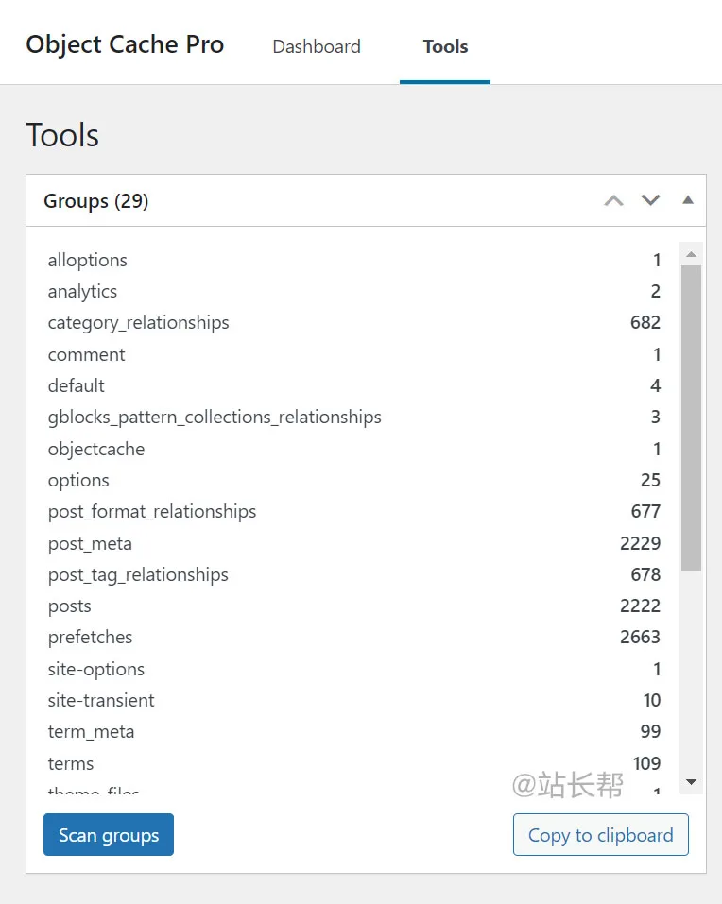This screenshot has height=904, width=722.
Task: Select the term_meta group name
Action: tap(91, 732)
